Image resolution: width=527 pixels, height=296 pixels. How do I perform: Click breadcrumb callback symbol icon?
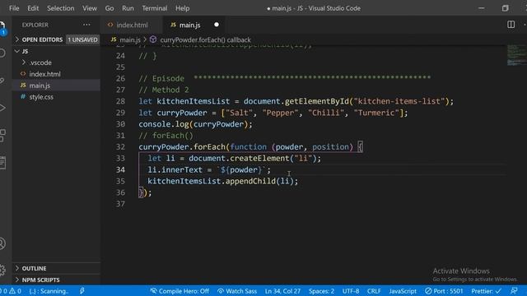(153, 39)
